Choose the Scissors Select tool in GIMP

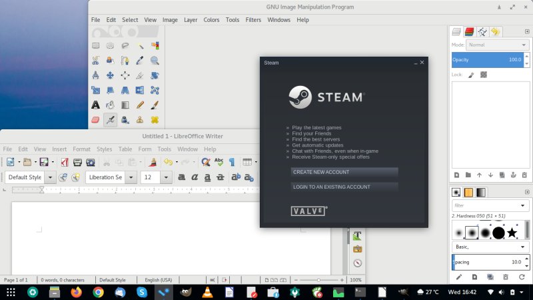pyautogui.click(x=95, y=61)
